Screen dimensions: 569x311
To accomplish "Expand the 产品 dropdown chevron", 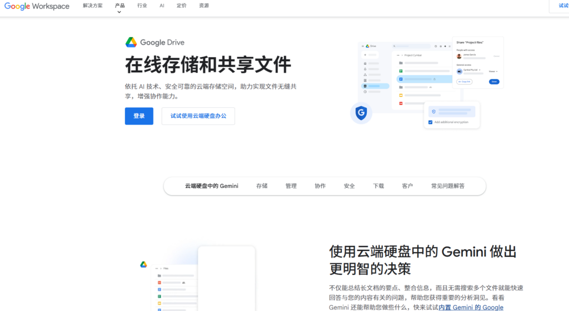I will pyautogui.click(x=119, y=12).
